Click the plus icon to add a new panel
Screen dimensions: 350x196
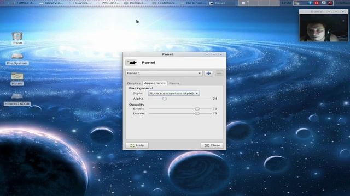coord(209,73)
